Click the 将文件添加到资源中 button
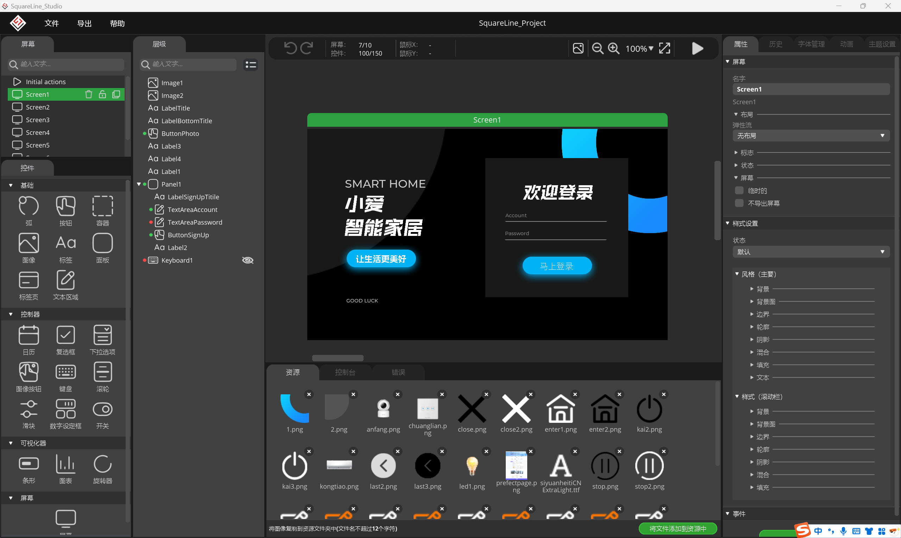Image resolution: width=901 pixels, height=538 pixels. tap(678, 528)
